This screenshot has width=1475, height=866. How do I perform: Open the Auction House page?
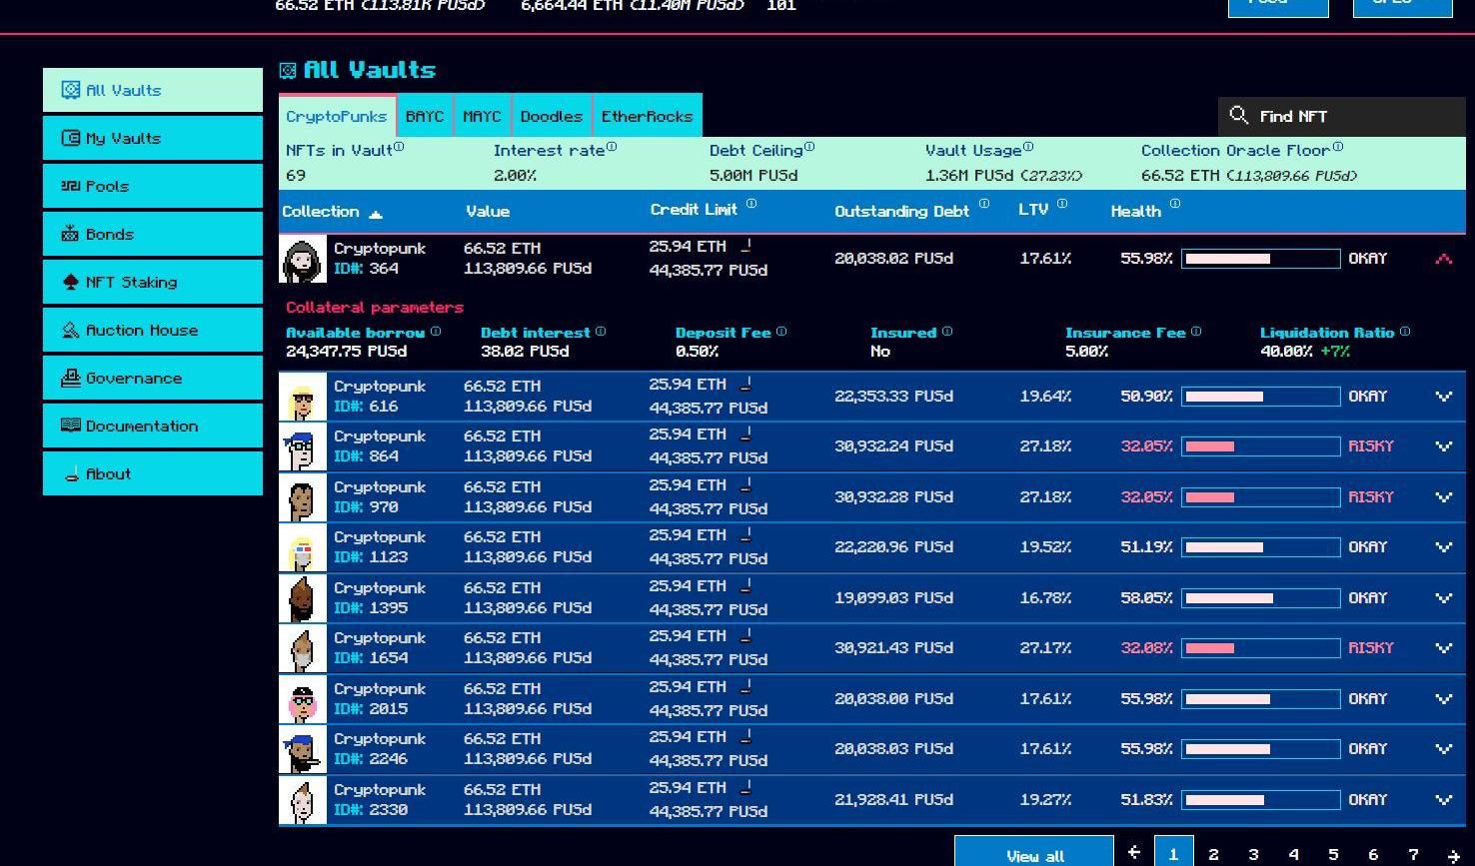point(152,331)
